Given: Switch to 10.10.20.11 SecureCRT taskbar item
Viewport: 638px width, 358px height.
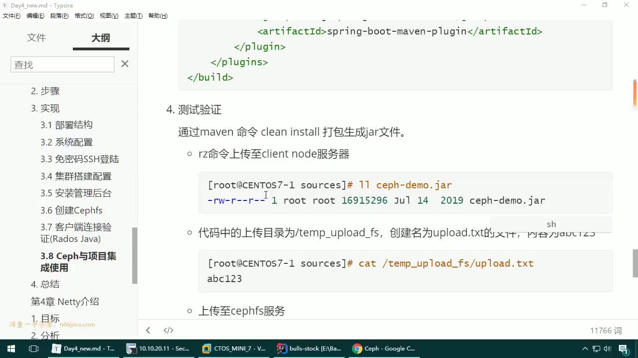Looking at the screenshot, I should point(159,349).
